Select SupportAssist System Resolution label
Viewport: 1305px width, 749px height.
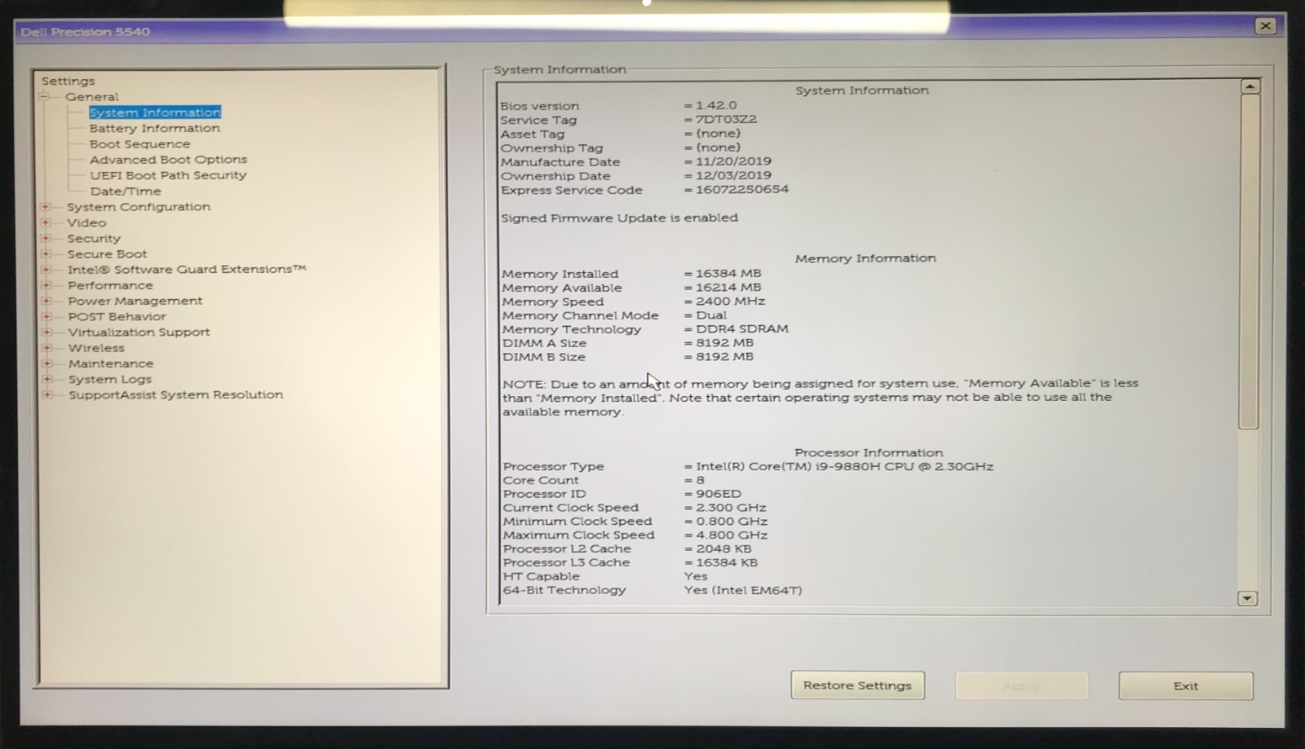pos(176,394)
